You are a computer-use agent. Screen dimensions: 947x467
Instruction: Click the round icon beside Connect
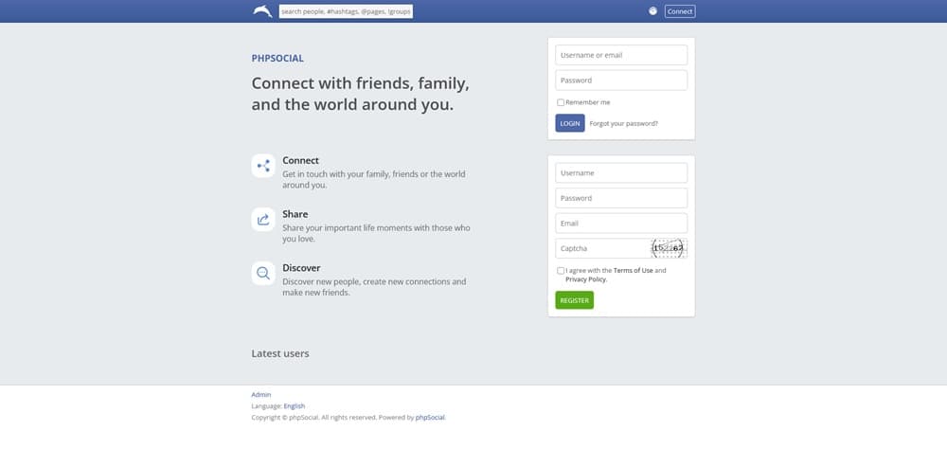(x=652, y=11)
